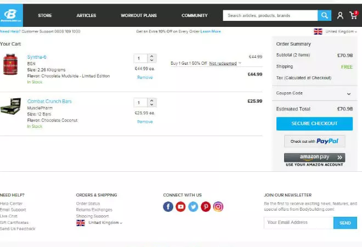Increase Syntha-6 quantity with up arrow
Screen dimensions: 362x247
point(152,56)
